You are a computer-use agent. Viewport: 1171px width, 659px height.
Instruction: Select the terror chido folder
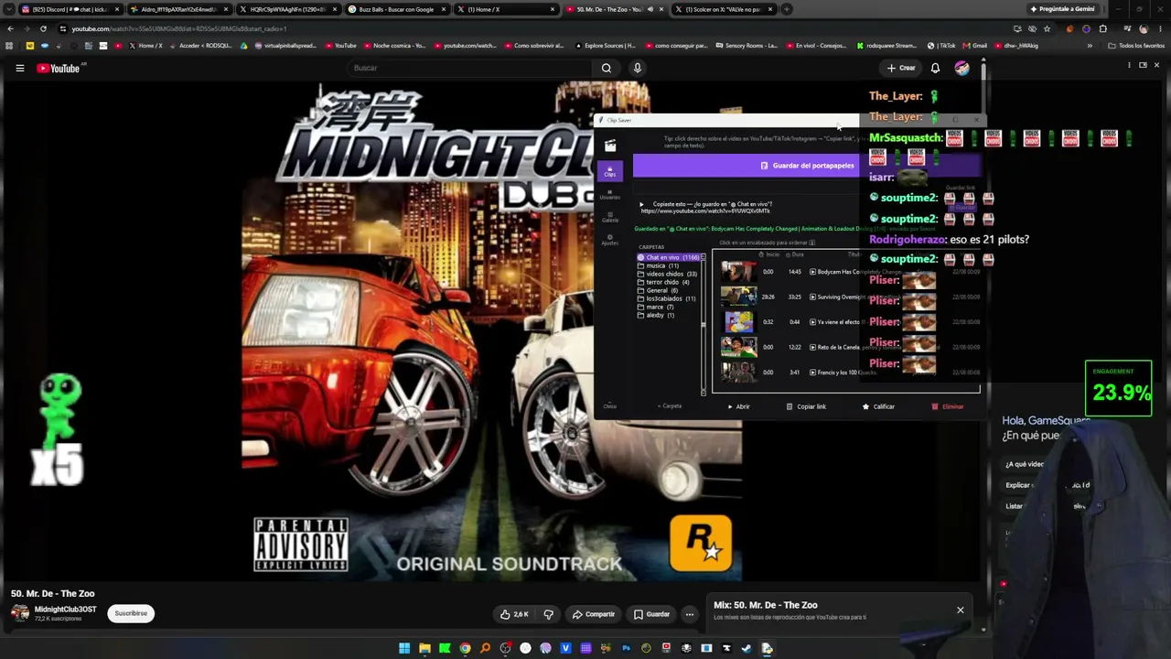pyautogui.click(x=663, y=282)
